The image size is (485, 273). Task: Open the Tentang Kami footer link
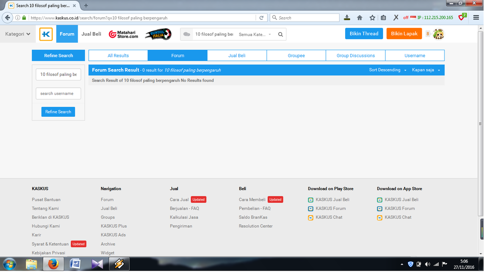[x=45, y=208]
